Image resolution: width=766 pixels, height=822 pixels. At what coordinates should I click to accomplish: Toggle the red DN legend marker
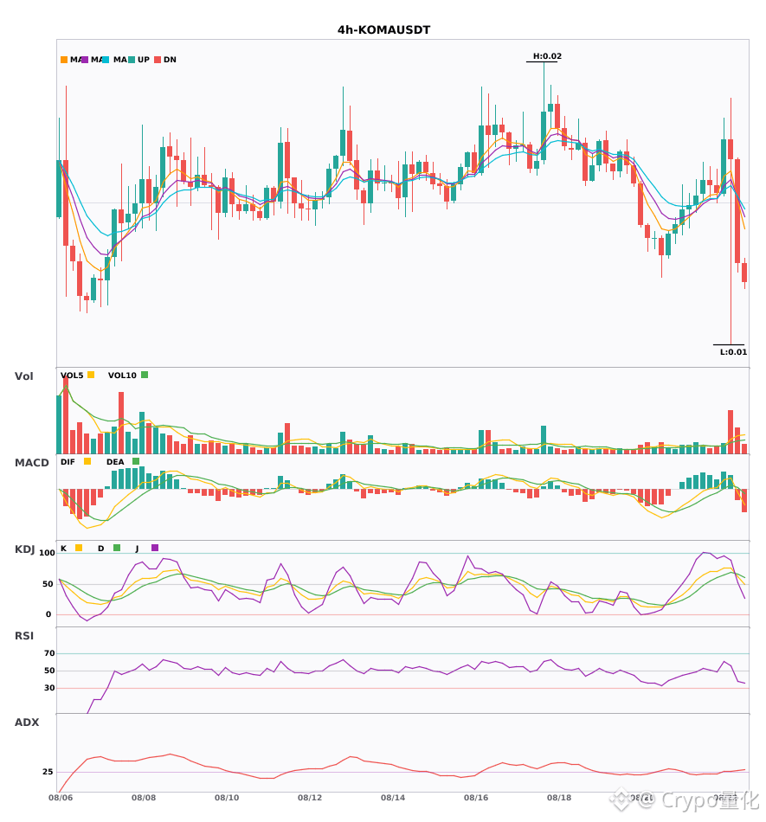[x=158, y=60]
